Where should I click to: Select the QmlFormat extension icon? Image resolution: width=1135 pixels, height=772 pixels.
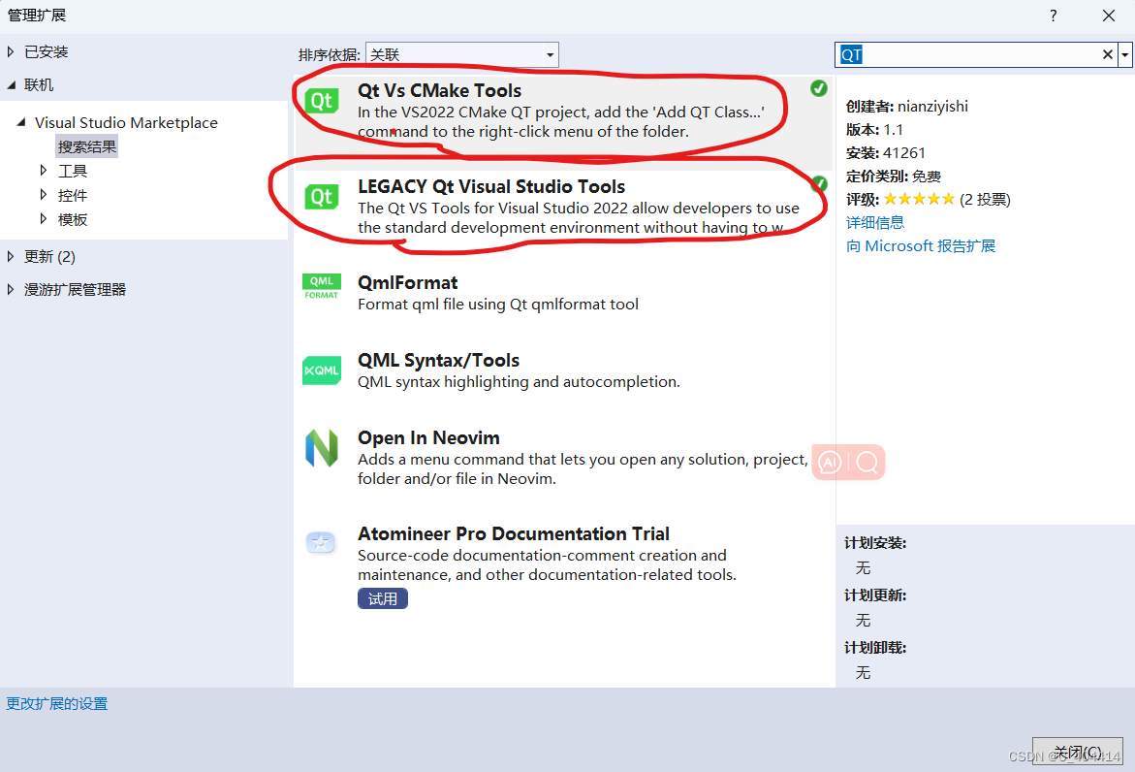pos(321,286)
